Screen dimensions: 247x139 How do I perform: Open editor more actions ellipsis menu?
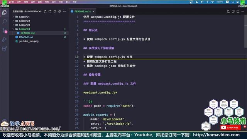tap(243, 11)
